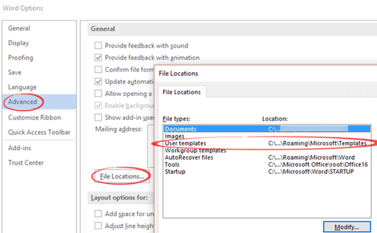This screenshot has height=233, width=377.
Task: Enable Provide feedback with sound
Action: tap(98, 46)
